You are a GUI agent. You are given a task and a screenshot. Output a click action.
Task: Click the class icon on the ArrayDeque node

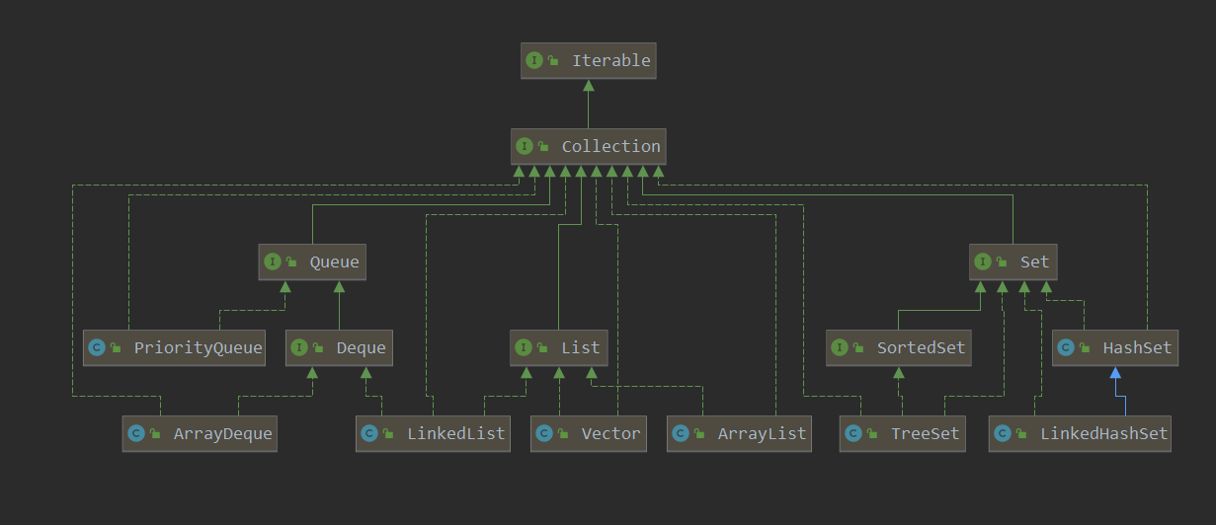point(136,433)
